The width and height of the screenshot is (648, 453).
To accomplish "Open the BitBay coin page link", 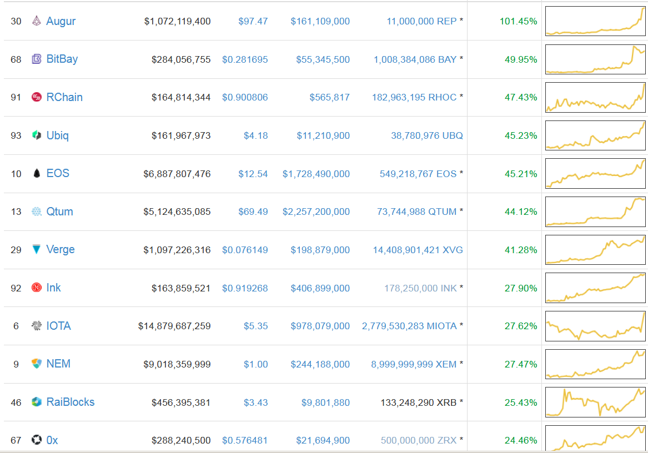I will click(62, 59).
